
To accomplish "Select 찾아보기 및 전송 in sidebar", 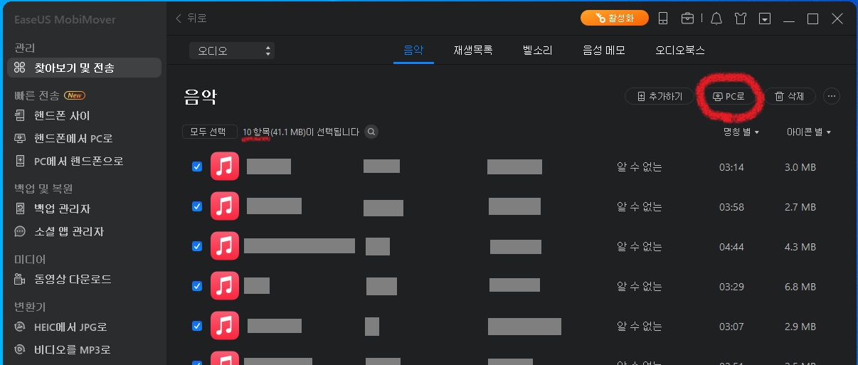I will tap(84, 68).
